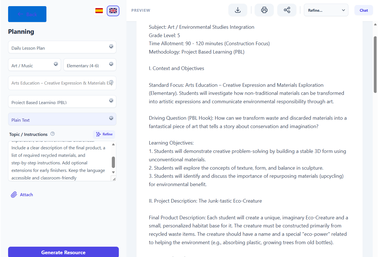Click the print icon

264,10
